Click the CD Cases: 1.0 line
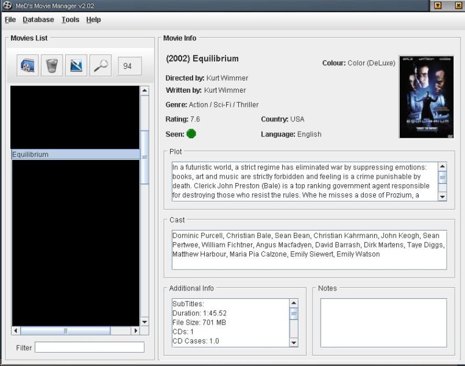Viewport: 465px width, 366px height. pyautogui.click(x=196, y=341)
